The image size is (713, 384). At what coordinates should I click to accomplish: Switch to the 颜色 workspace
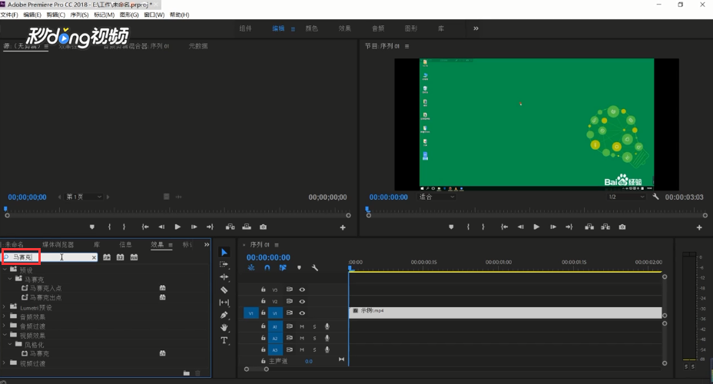(x=311, y=28)
